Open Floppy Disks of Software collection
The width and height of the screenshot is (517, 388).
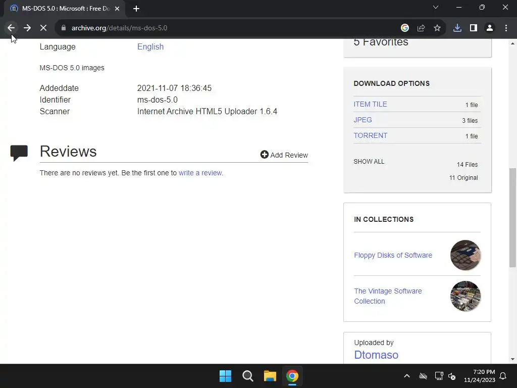tap(393, 255)
